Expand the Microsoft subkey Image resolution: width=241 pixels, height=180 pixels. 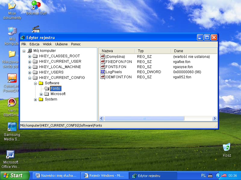pyautogui.click(x=41, y=94)
